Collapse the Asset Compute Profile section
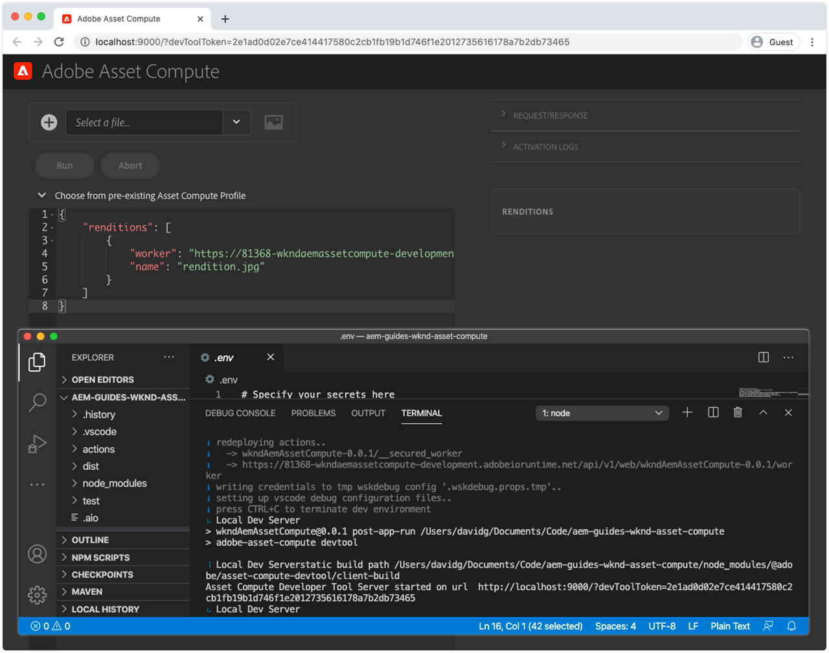829x653 pixels. point(42,195)
